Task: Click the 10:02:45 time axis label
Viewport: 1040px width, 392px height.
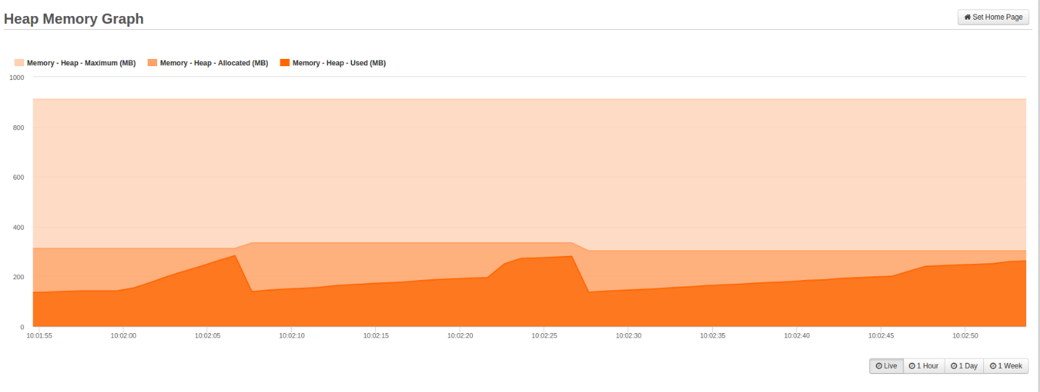Action: pyautogui.click(x=881, y=336)
